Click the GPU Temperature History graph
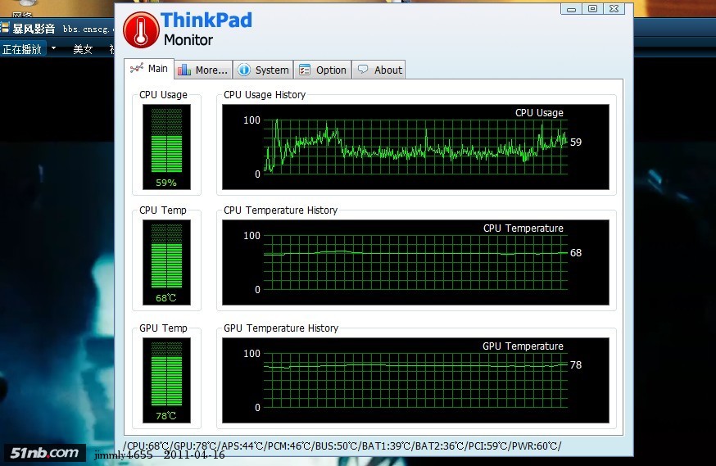 (x=415, y=380)
